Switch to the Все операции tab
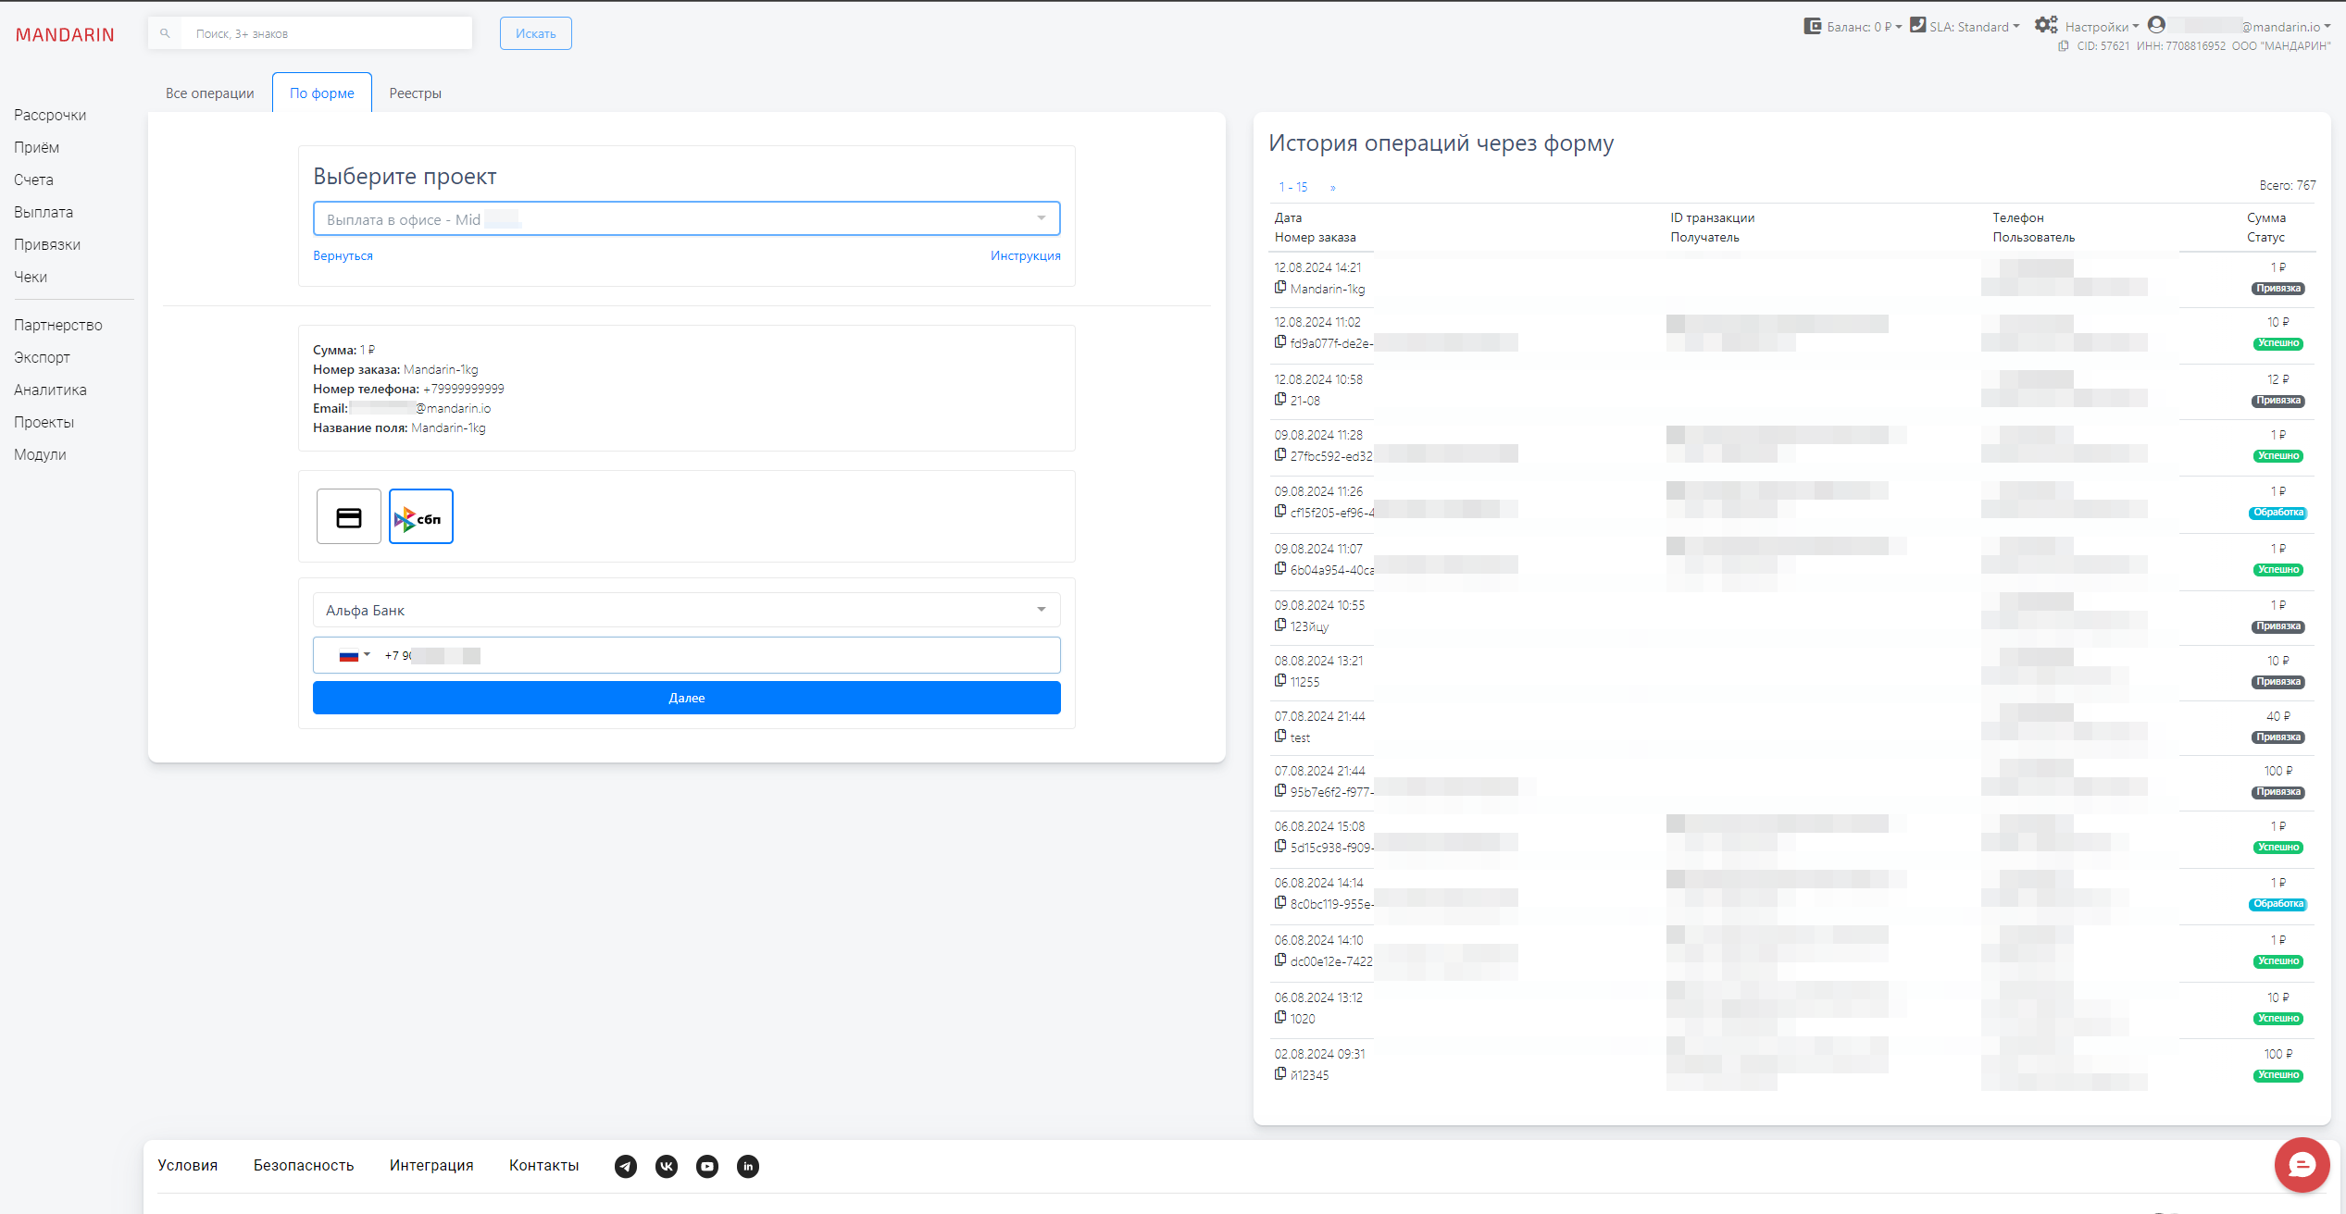 click(209, 93)
